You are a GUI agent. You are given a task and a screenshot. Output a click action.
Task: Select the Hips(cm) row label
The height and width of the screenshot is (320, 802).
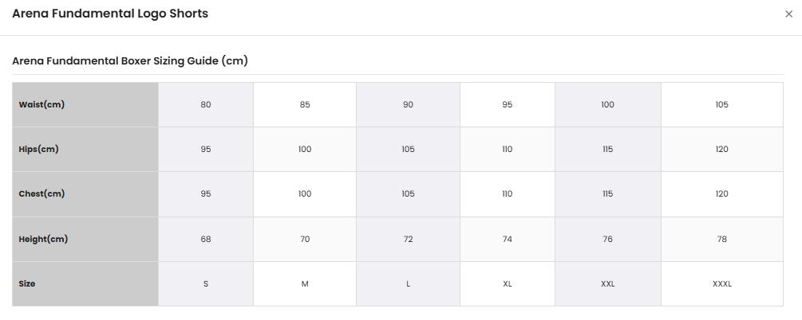tap(85, 149)
